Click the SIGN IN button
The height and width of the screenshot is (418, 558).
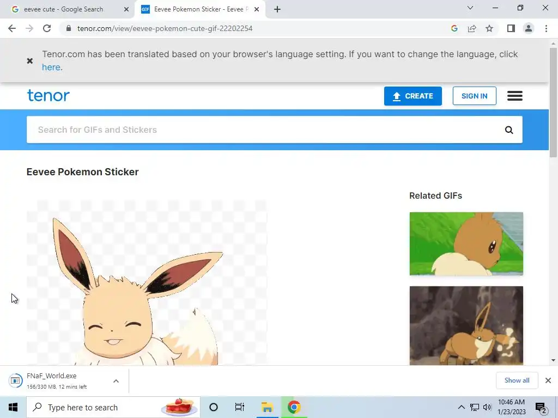pyautogui.click(x=475, y=96)
